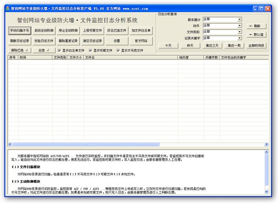Toggle the 显示白名单文件 checkbox
Screen dimensions: 279x204
coord(60,50)
